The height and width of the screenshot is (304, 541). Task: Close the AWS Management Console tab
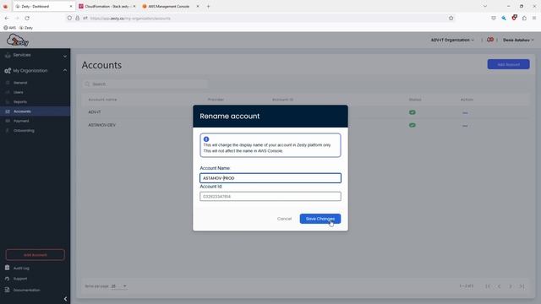point(198,6)
